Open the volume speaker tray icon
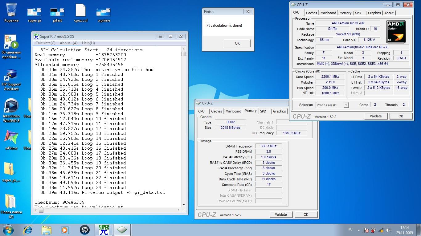Screen dimensions: 421x236 point(389,230)
